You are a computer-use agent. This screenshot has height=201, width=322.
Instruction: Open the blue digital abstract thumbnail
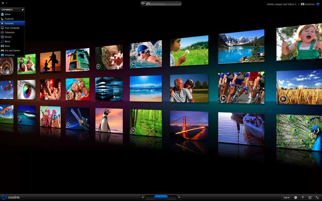coord(109,89)
